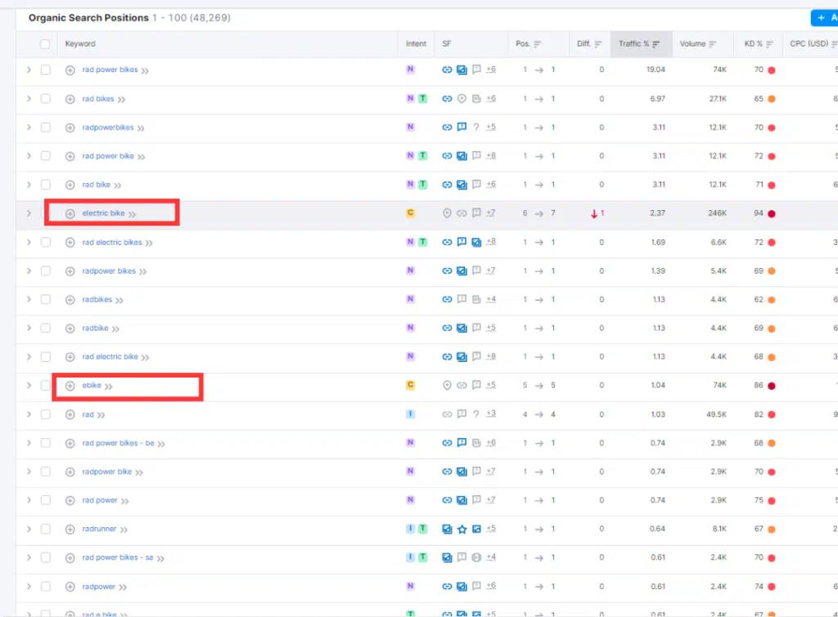Open the rad electric bikes keyword link
838x617 pixels.
tap(112, 243)
